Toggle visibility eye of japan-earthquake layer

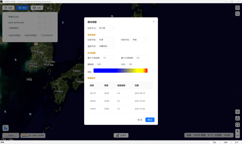45,22
